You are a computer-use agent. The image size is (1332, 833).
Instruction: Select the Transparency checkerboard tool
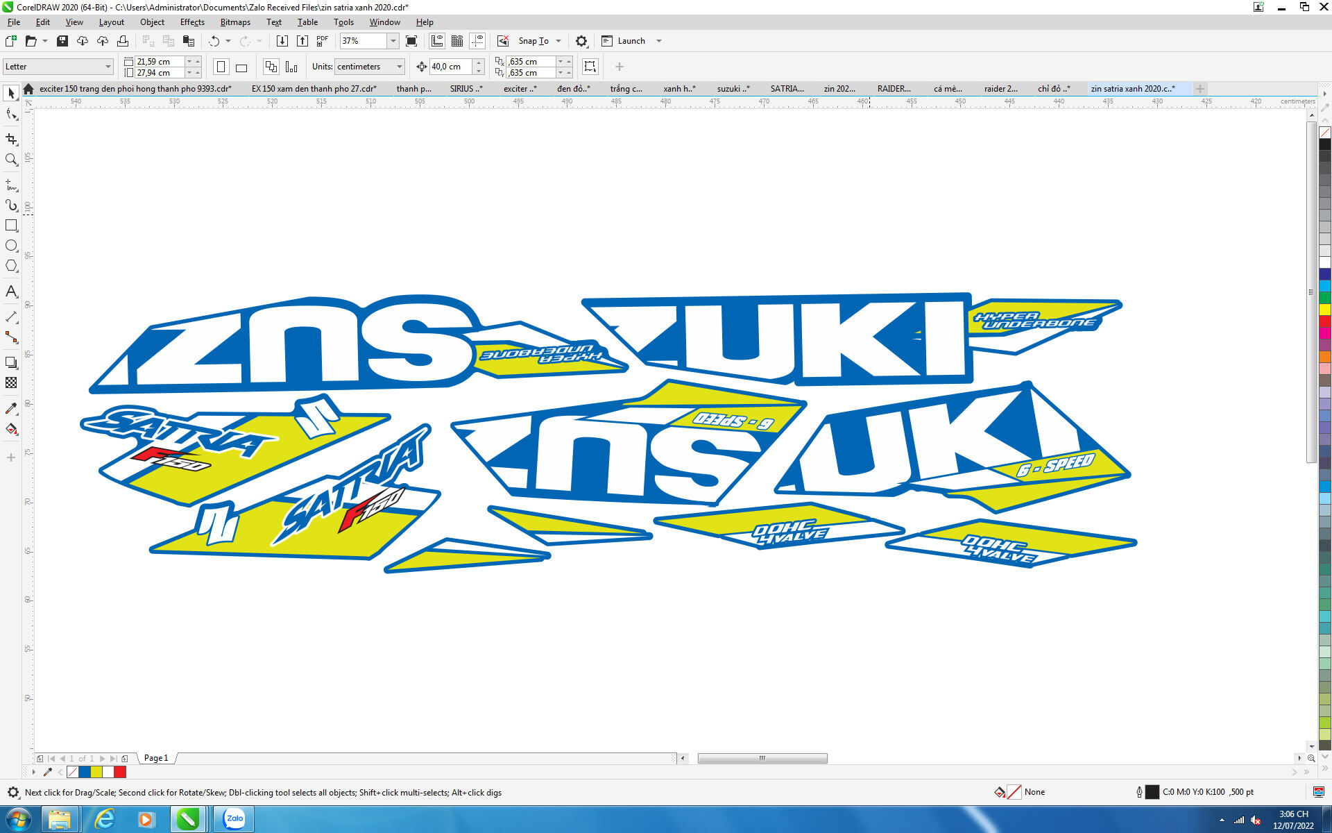pos(11,382)
